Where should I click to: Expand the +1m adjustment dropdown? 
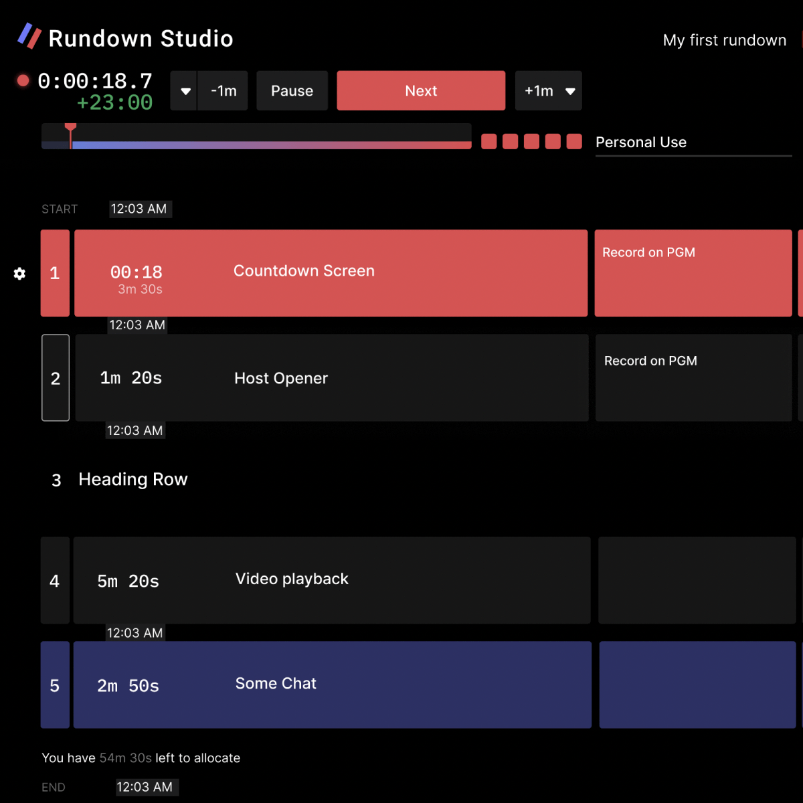[x=570, y=90]
